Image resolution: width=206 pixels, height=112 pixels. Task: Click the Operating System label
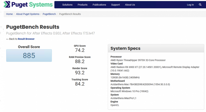click(120, 88)
